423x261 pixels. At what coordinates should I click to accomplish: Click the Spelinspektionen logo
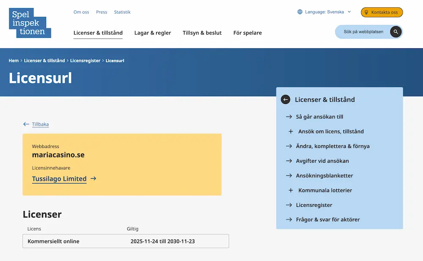coord(30,23)
